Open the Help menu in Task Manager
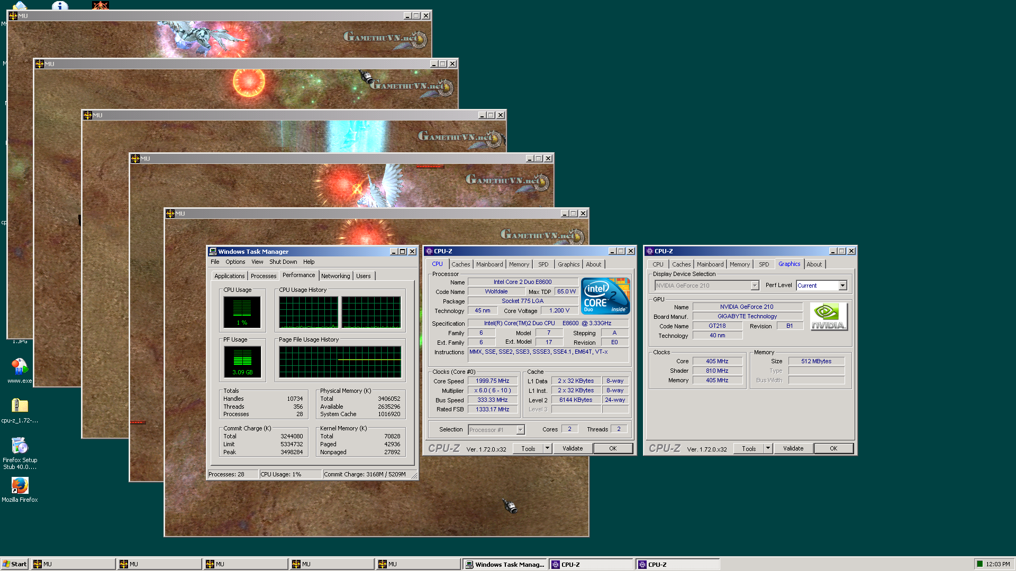1016x571 pixels. coord(309,262)
